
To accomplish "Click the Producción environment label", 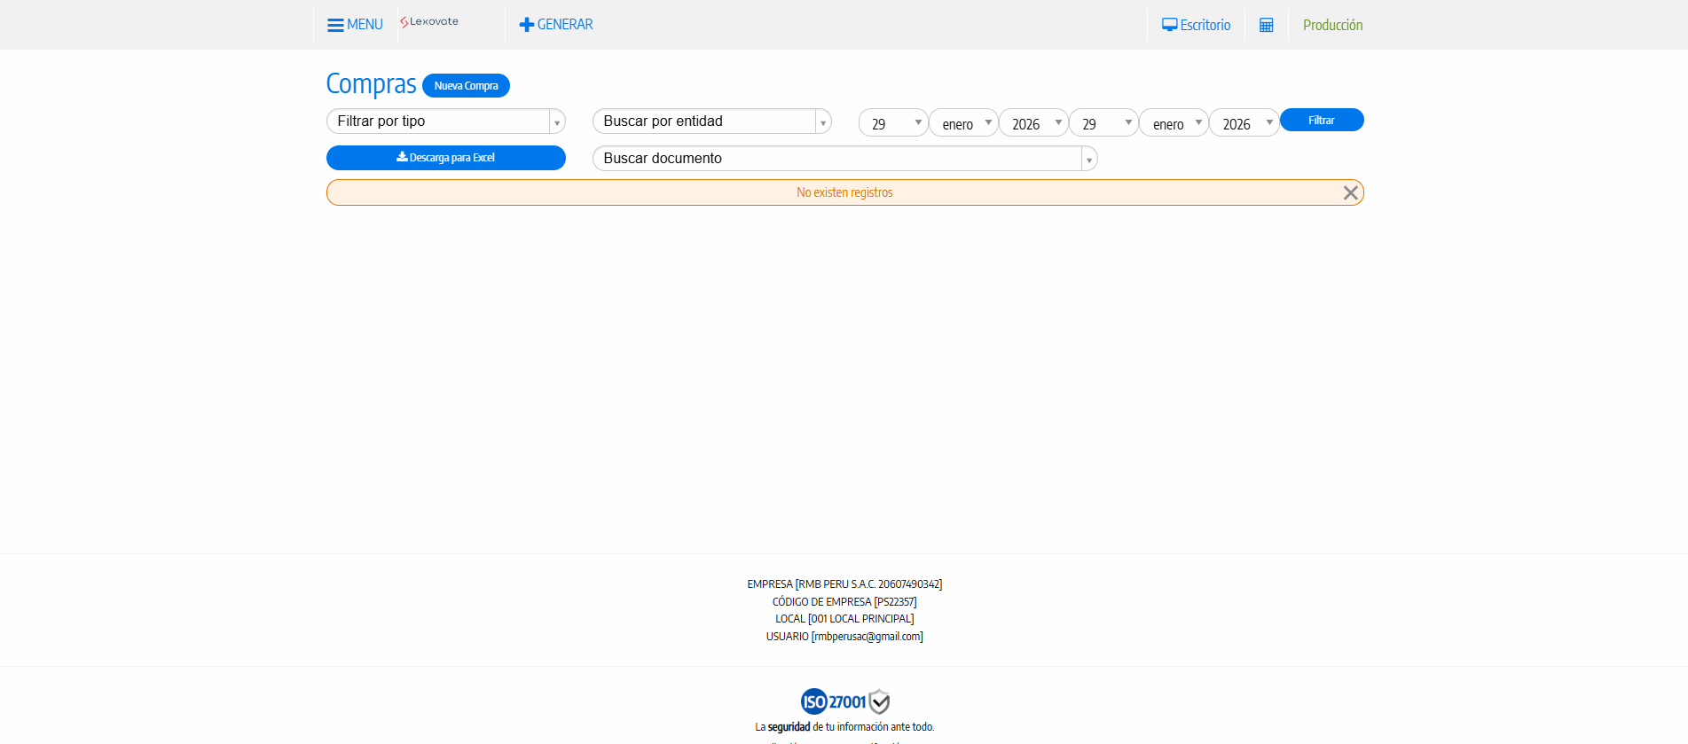I will coord(1332,25).
